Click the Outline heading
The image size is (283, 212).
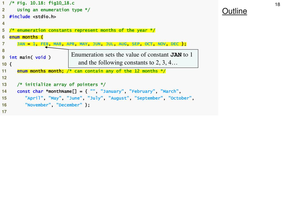[x=234, y=11]
